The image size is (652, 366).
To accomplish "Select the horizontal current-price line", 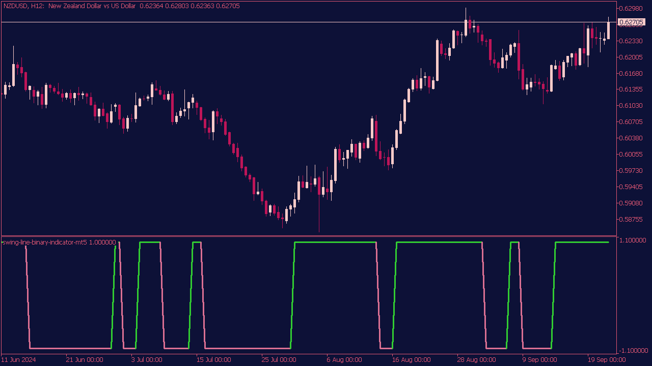I will pos(308,22).
